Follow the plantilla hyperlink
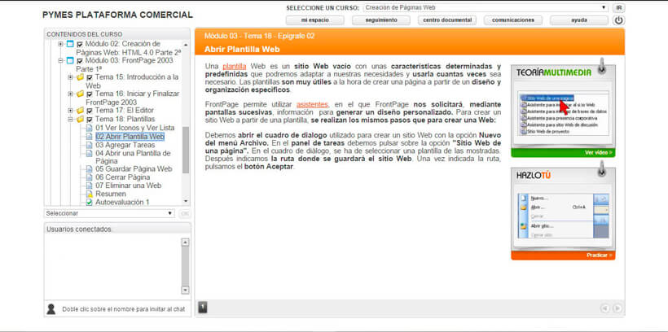The height and width of the screenshot is (332, 668). [x=235, y=67]
